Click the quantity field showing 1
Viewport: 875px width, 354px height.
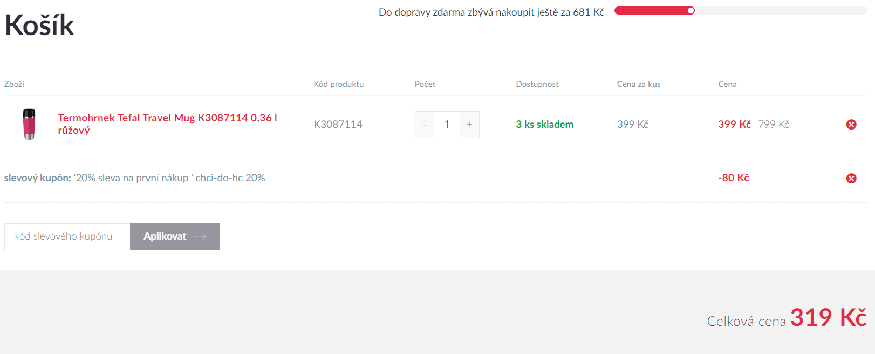point(447,125)
